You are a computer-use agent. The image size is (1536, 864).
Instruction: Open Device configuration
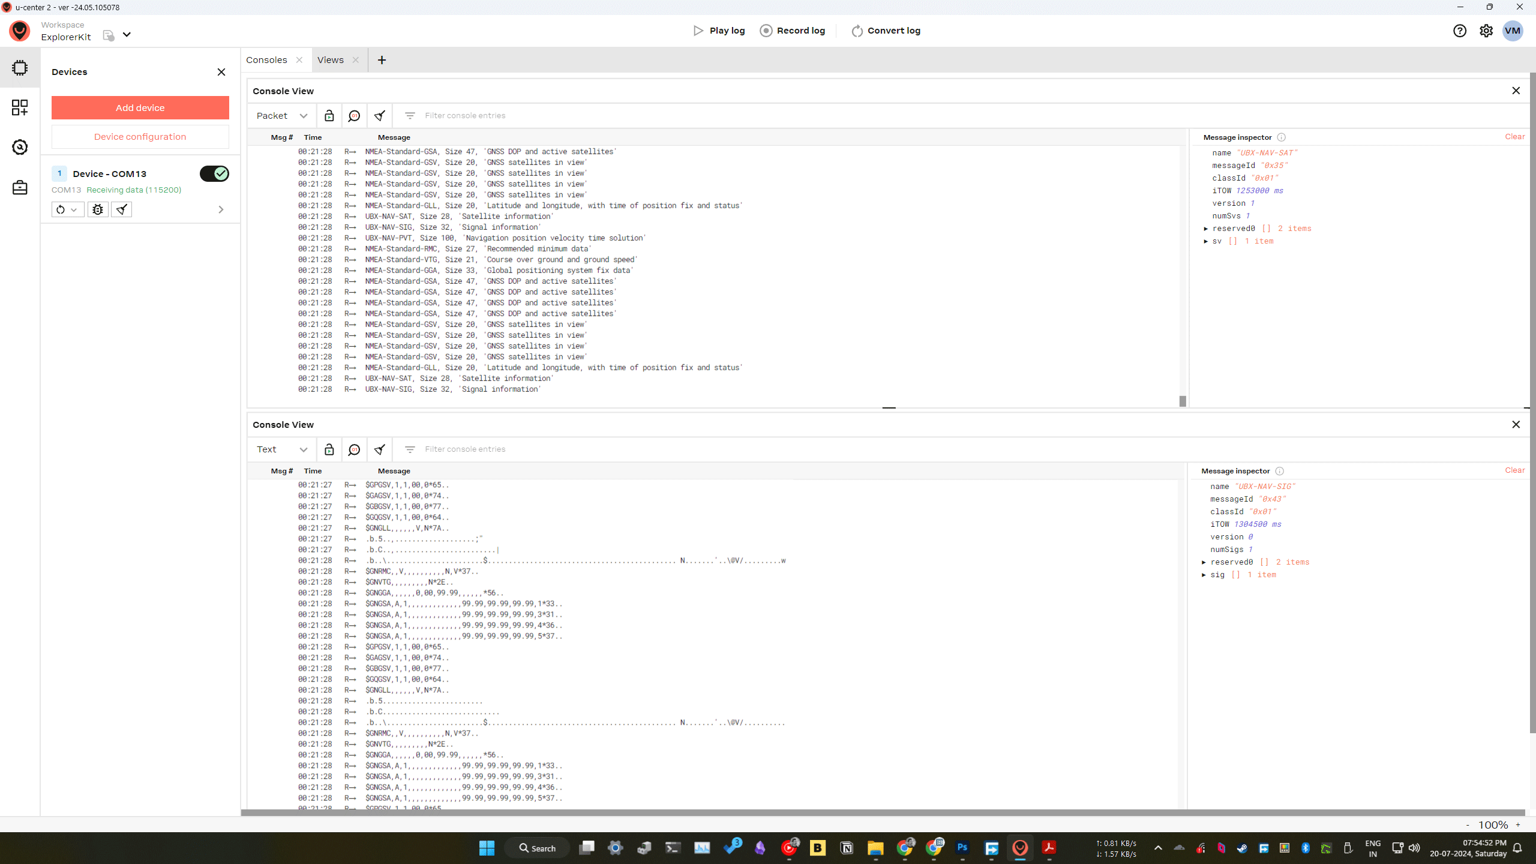(140, 137)
